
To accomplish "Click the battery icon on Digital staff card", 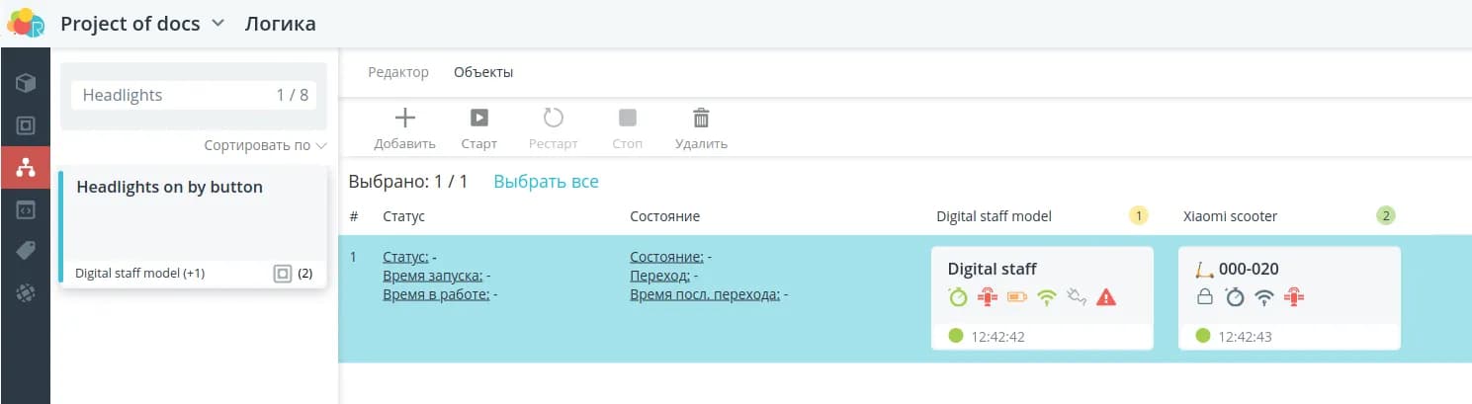I will tap(1017, 296).
